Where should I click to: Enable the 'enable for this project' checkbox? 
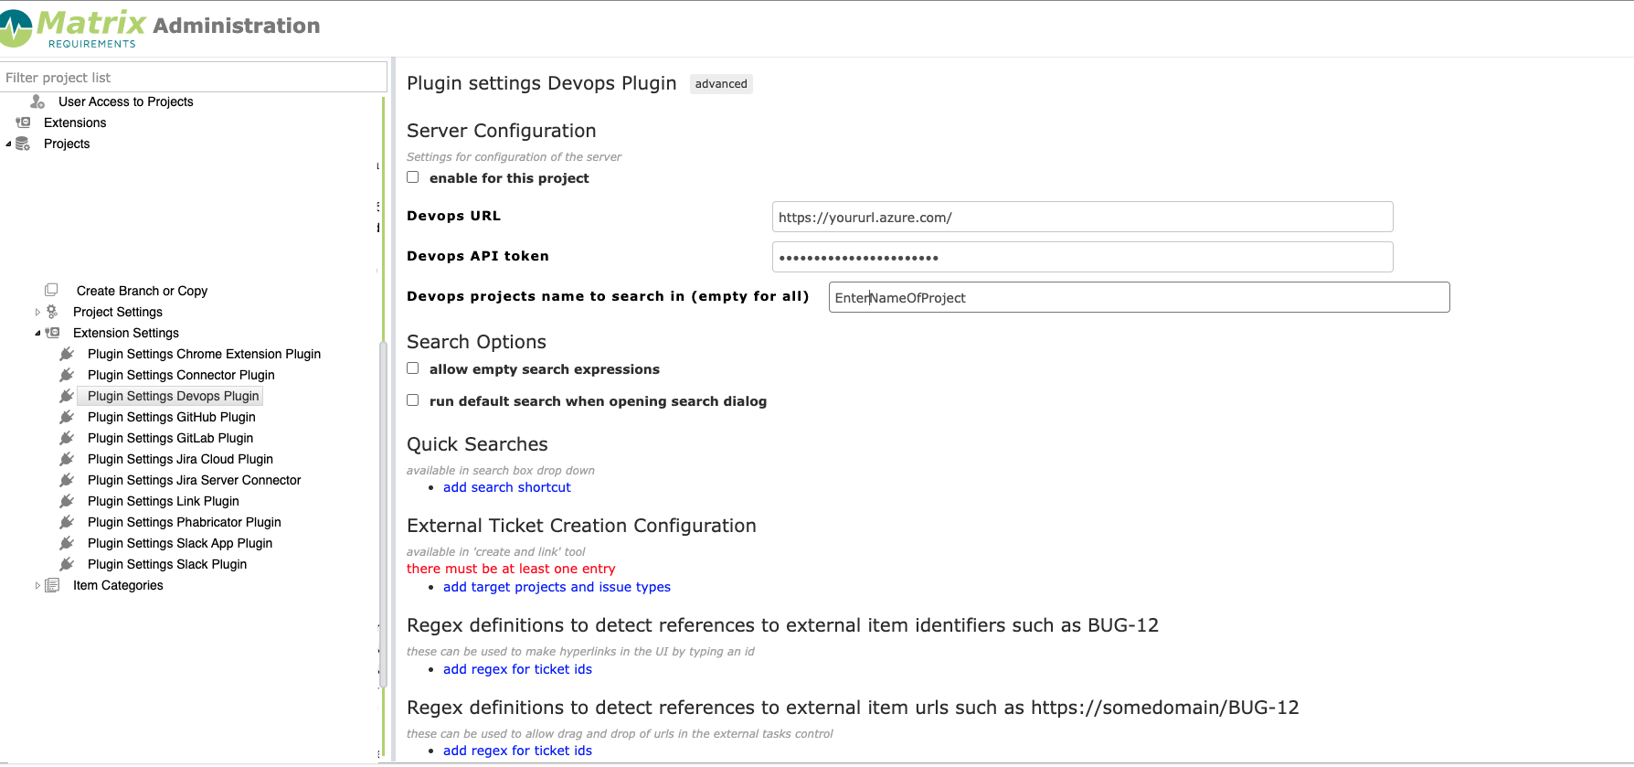click(413, 177)
